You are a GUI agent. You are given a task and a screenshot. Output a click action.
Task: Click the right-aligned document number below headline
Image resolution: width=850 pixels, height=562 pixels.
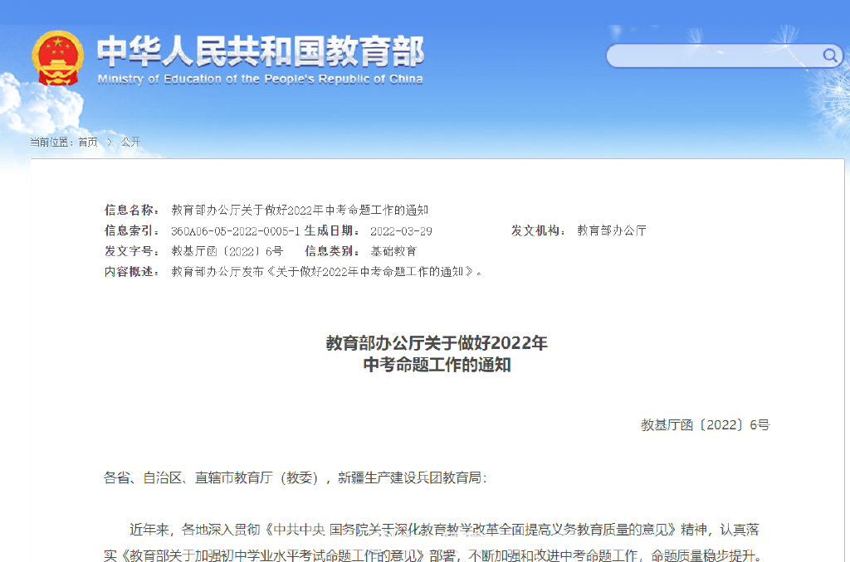[x=705, y=425]
